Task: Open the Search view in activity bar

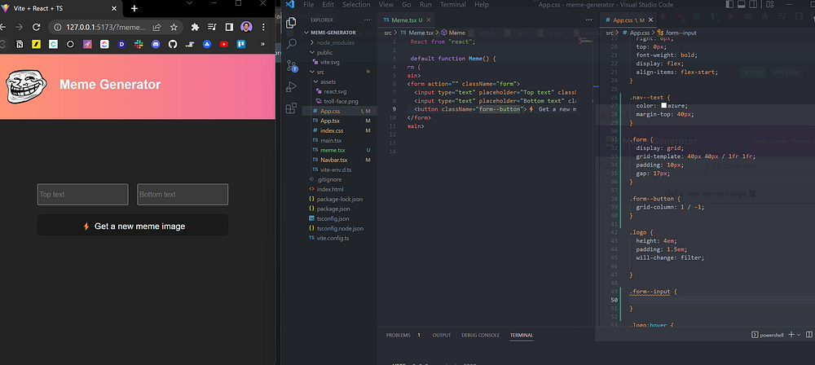Action: click(291, 44)
